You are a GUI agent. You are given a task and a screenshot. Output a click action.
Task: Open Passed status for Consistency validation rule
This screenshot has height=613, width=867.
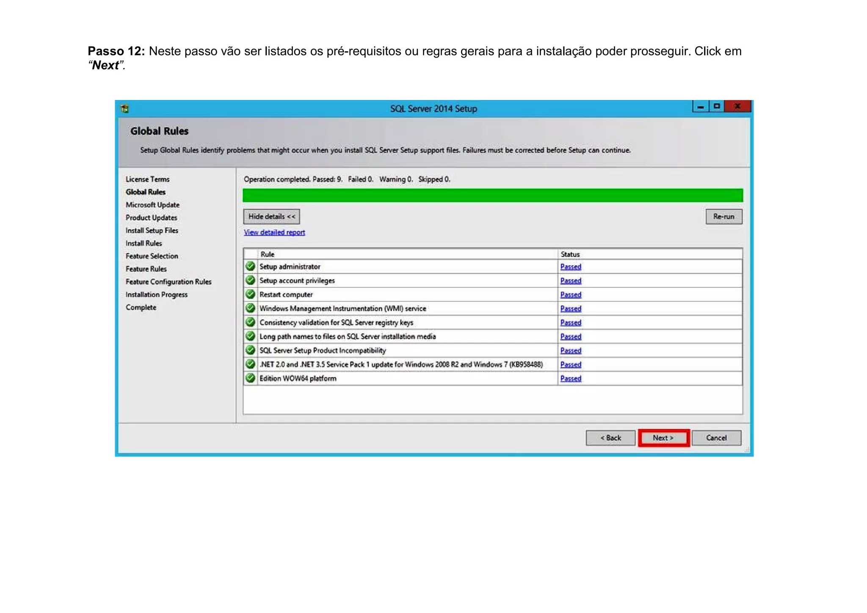pos(571,323)
